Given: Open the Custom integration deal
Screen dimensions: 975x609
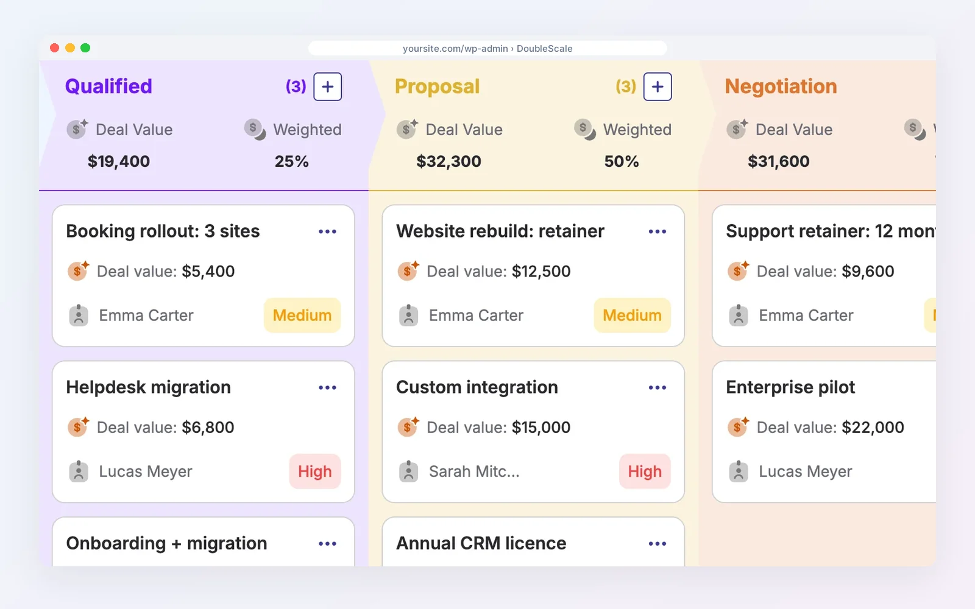Looking at the screenshot, I should coord(533,432).
